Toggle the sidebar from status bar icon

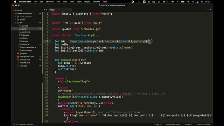(14, 125)
